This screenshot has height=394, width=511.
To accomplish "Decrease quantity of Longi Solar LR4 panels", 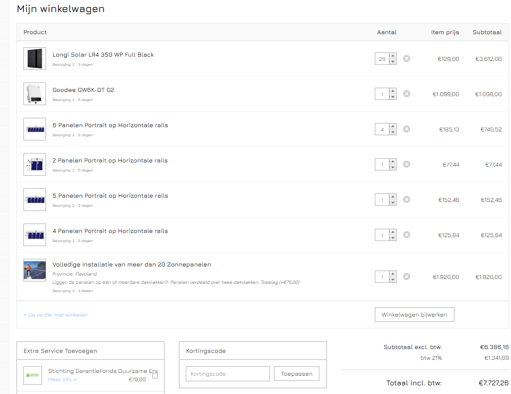I will pyautogui.click(x=393, y=62).
